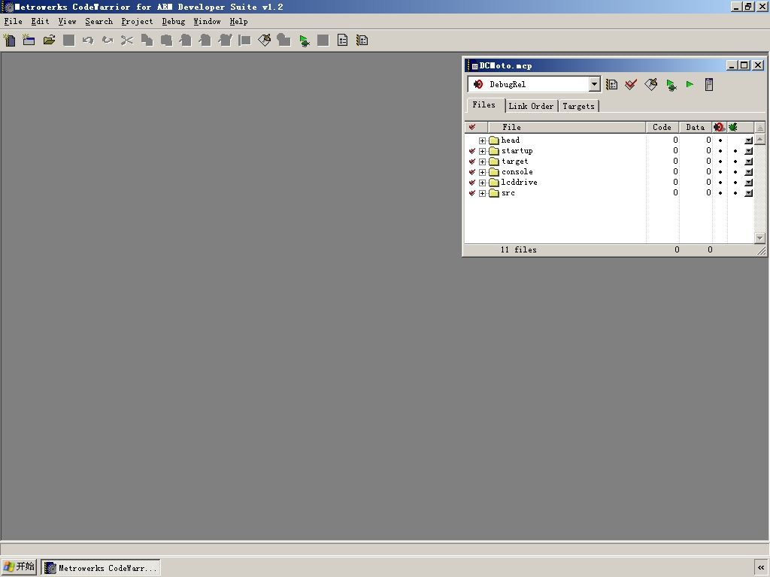770x577 pixels.
Task: Click Debug icon in the DCMoto.mcp window
Action: point(671,84)
